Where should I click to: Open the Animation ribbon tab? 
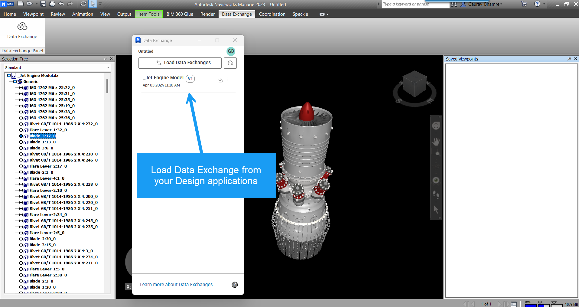(83, 14)
